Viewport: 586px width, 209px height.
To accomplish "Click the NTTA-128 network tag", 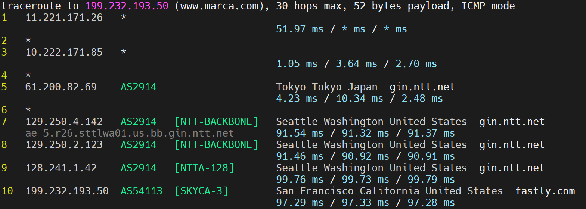I will 204,168.
